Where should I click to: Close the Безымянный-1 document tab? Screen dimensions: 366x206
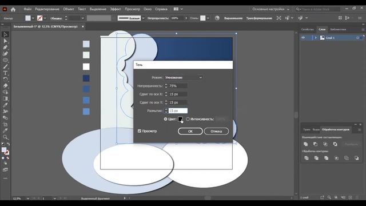[x=82, y=27]
